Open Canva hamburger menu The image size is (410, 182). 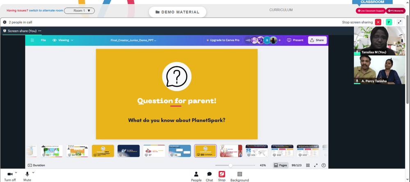(32, 40)
